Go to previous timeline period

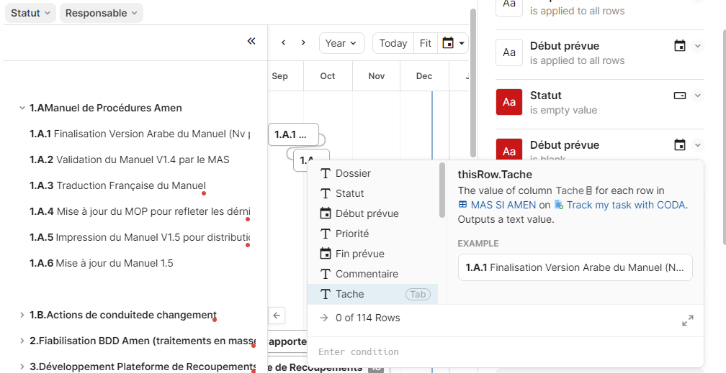click(x=283, y=43)
